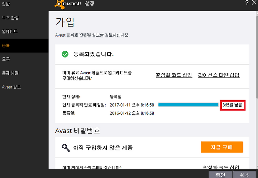This screenshot has height=178, width=258.
Task: Close the settings window with X
Action: coord(254,3)
